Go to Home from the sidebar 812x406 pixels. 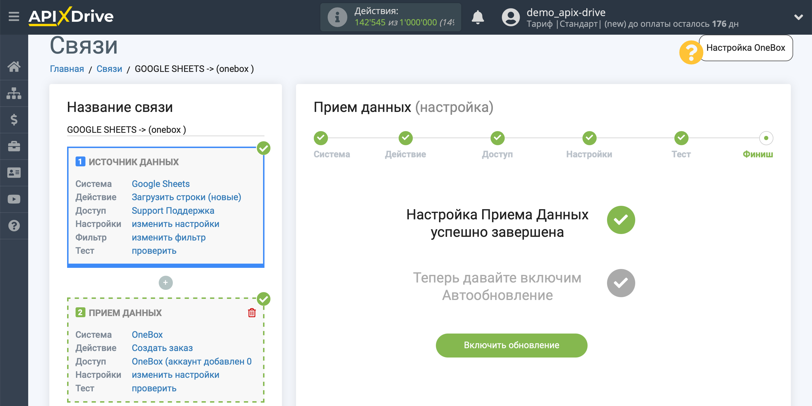click(x=14, y=67)
